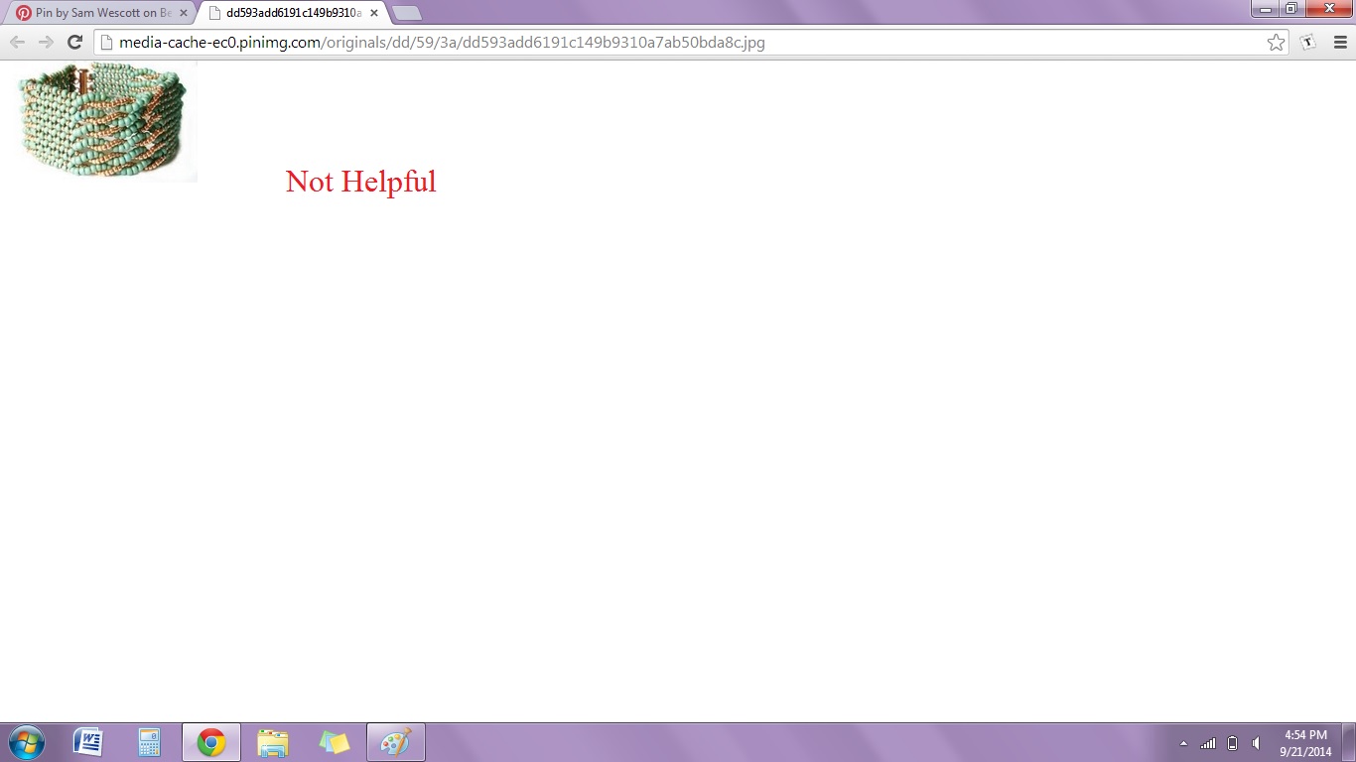Click the back navigation arrow
Image resolution: width=1356 pixels, height=762 pixels.
(17, 42)
